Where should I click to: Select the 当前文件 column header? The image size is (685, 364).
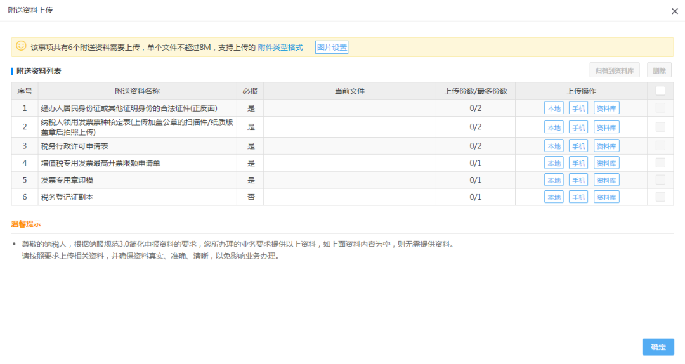349,91
